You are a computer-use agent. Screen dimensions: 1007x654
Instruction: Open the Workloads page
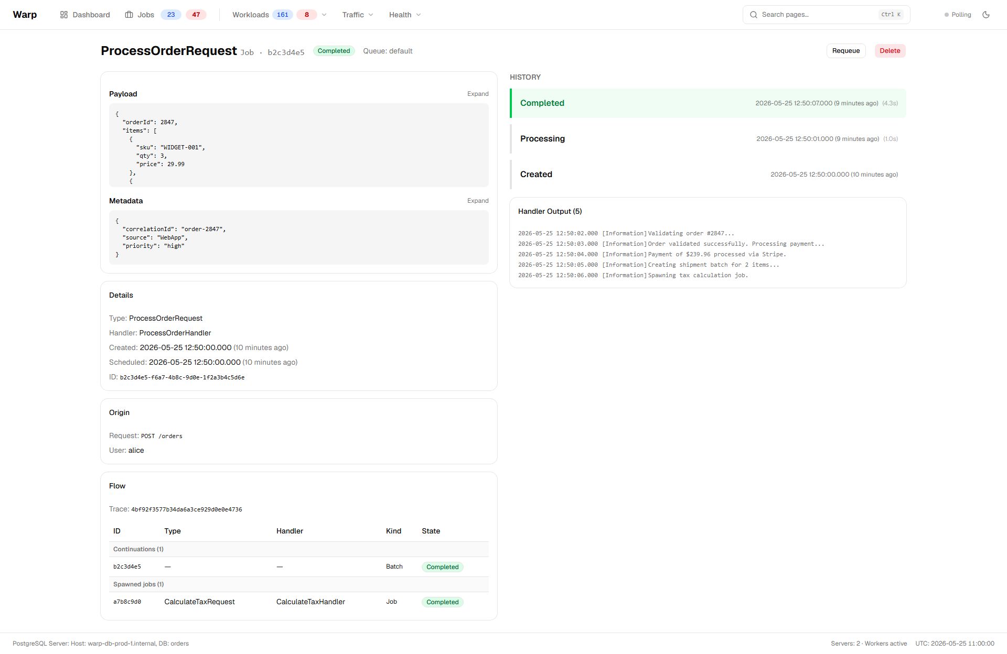point(251,15)
